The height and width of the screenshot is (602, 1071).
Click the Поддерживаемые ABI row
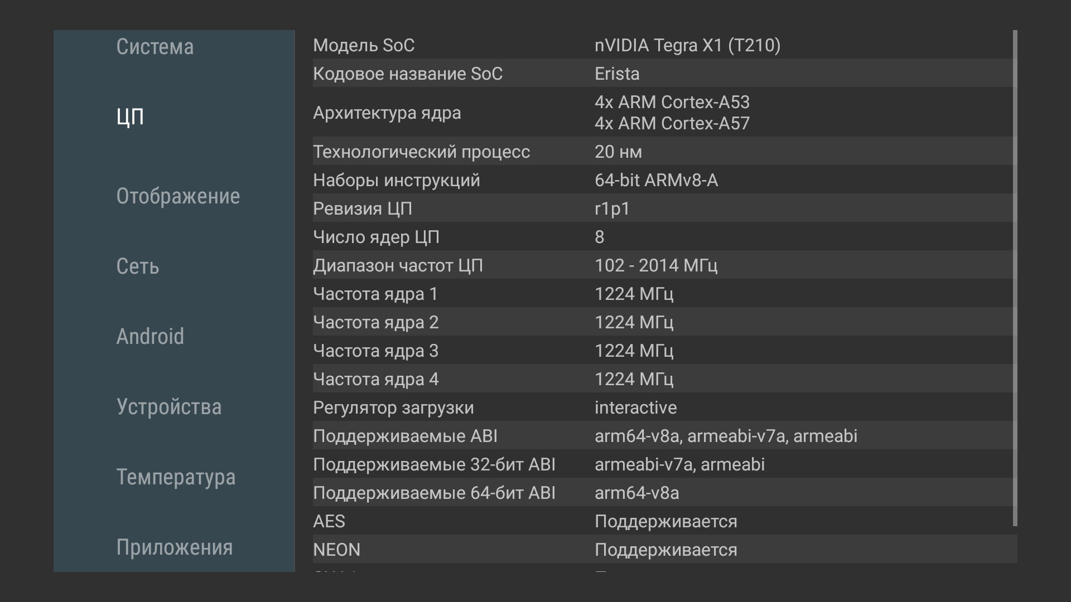tap(663, 436)
